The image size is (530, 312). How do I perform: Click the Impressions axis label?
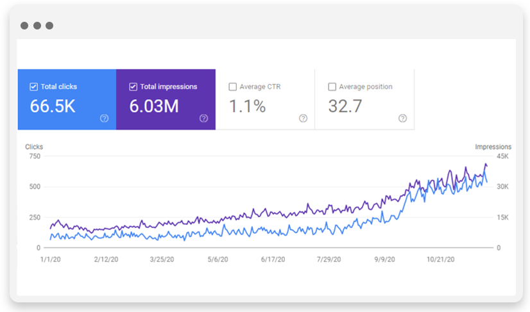click(x=493, y=147)
